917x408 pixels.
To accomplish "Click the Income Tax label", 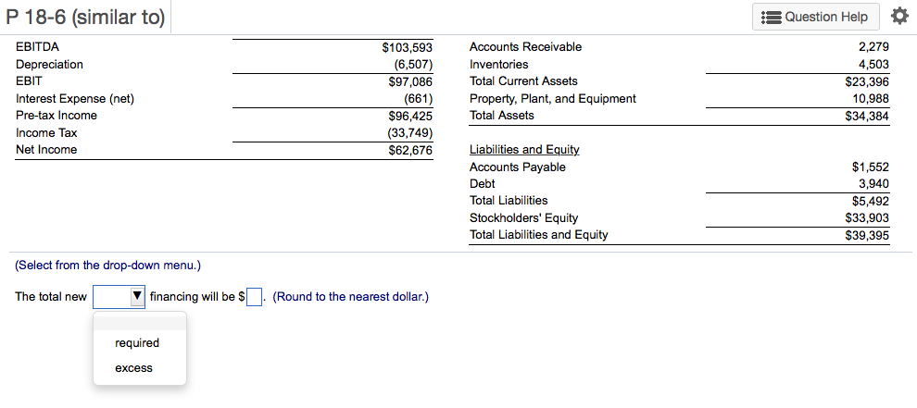I will [46, 132].
